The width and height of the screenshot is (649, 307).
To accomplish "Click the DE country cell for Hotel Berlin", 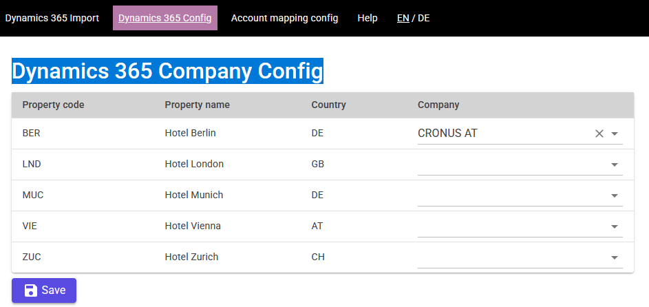I will pyautogui.click(x=317, y=134).
